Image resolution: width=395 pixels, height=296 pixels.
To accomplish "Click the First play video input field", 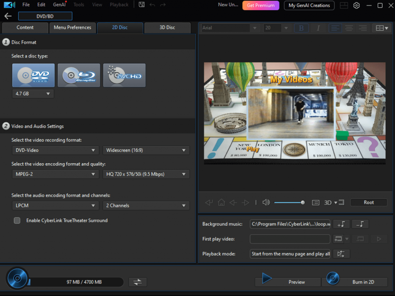I will pyautogui.click(x=290, y=239).
